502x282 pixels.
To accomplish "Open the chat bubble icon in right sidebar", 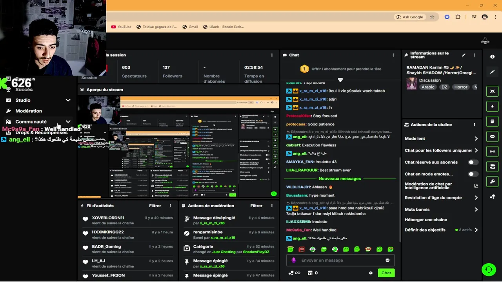I will [492, 137].
